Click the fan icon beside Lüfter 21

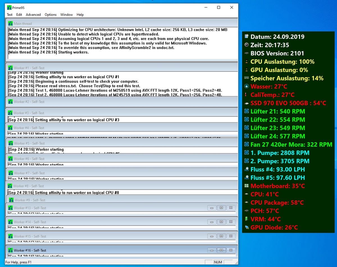(x=247, y=111)
